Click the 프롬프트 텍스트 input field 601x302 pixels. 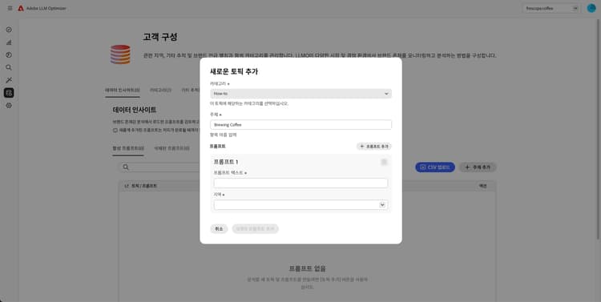pyautogui.click(x=300, y=183)
